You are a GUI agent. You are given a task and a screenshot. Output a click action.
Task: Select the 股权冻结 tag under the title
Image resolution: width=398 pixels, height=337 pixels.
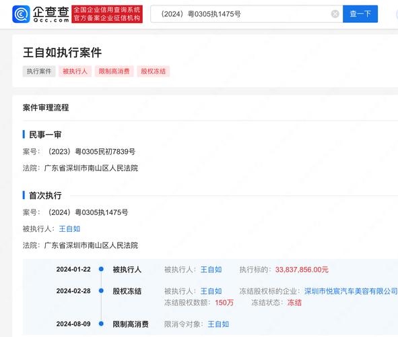pyautogui.click(x=154, y=71)
